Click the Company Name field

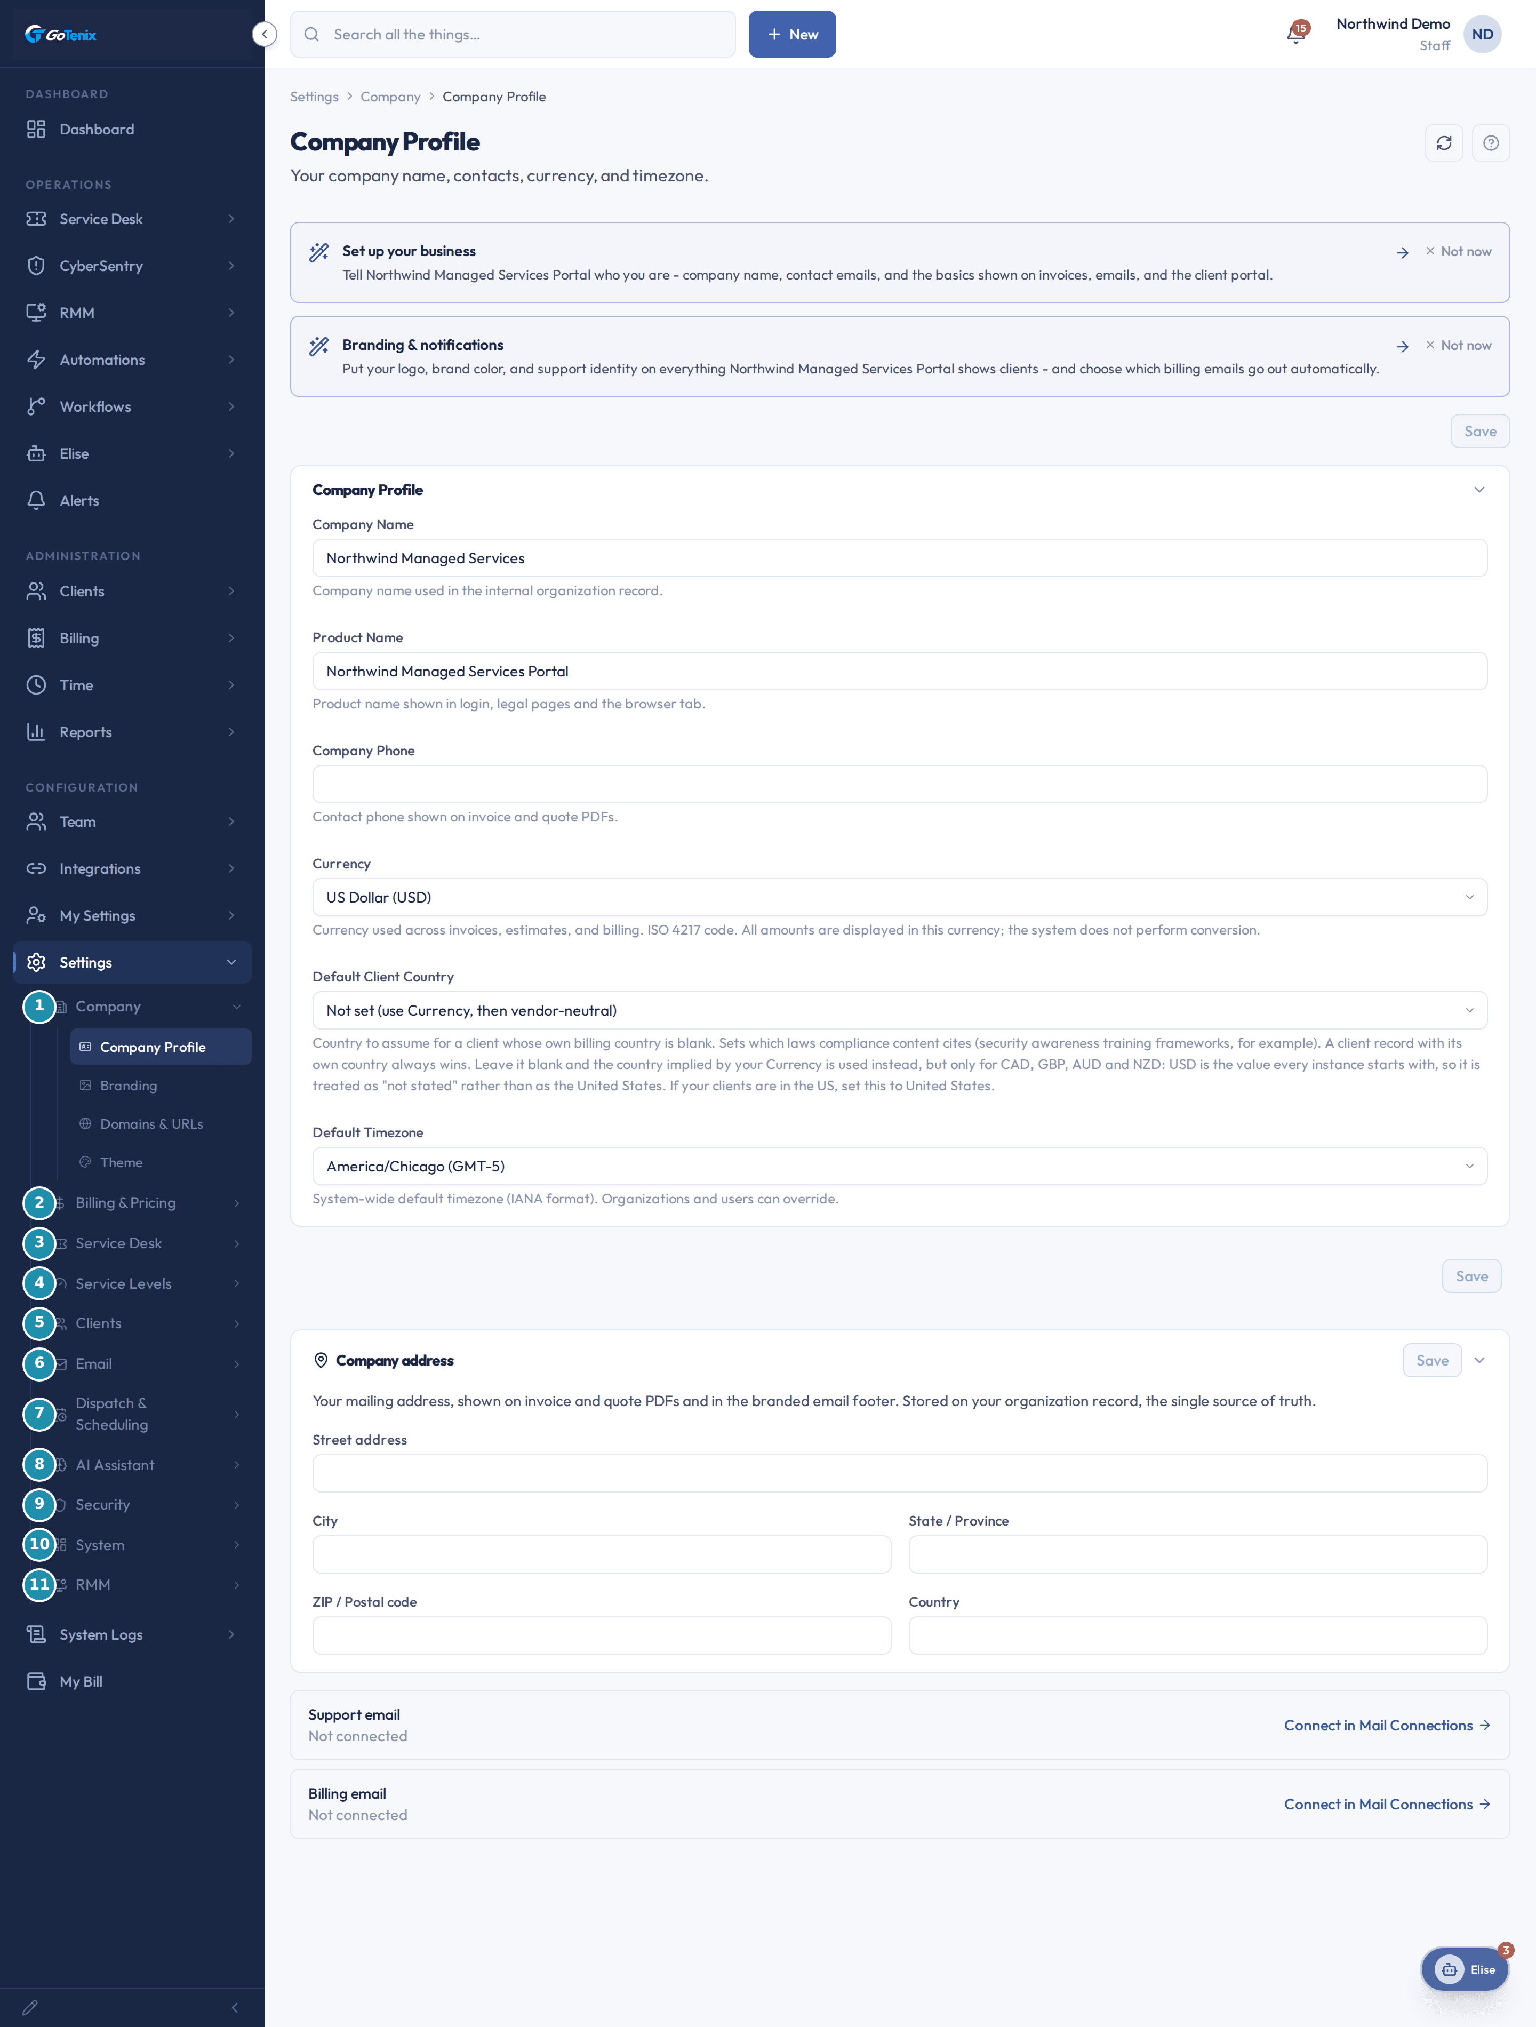(x=899, y=558)
